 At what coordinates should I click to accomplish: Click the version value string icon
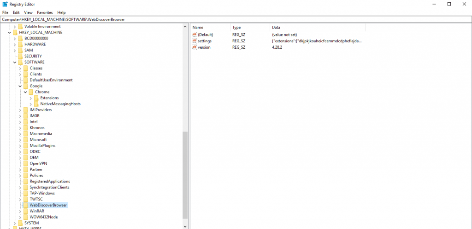[195, 47]
